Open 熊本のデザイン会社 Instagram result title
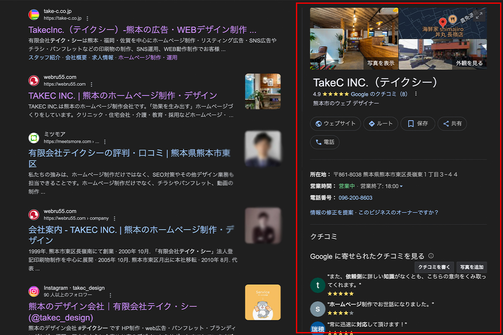503x335 pixels. point(113,312)
